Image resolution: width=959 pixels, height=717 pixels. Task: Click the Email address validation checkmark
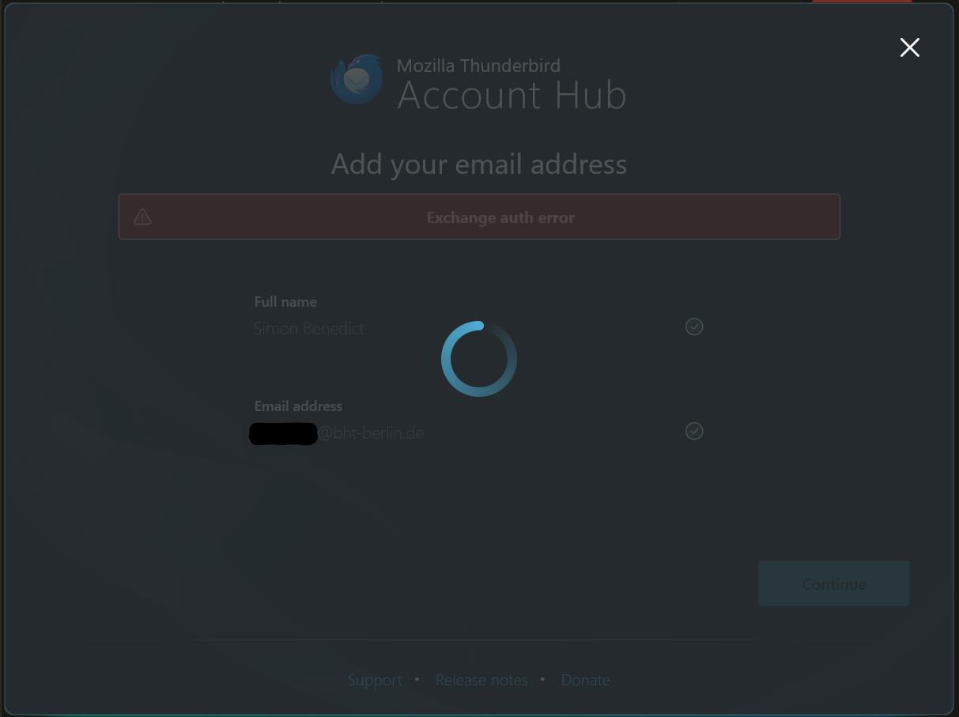(x=694, y=431)
